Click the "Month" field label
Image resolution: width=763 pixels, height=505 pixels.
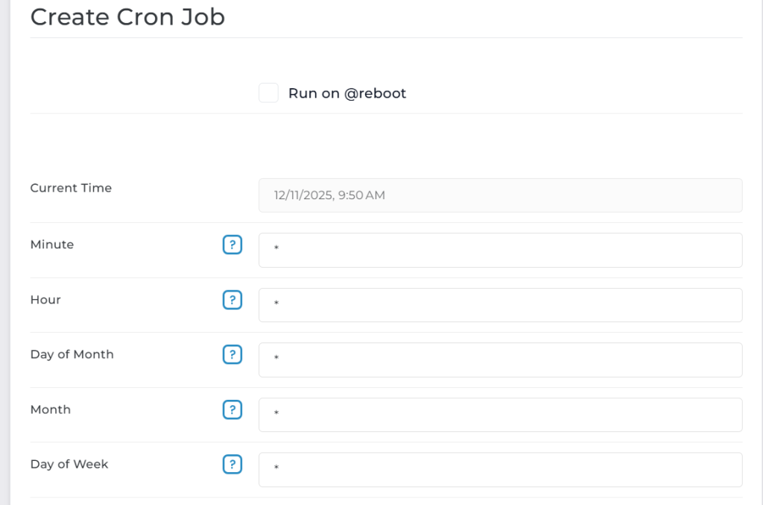coord(51,410)
